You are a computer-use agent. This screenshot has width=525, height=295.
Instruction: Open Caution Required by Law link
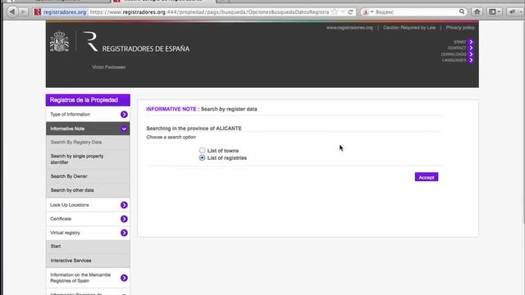coord(409,28)
